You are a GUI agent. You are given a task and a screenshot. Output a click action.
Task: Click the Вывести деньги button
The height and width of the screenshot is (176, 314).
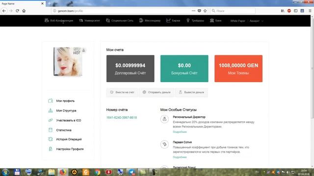tap(192, 92)
